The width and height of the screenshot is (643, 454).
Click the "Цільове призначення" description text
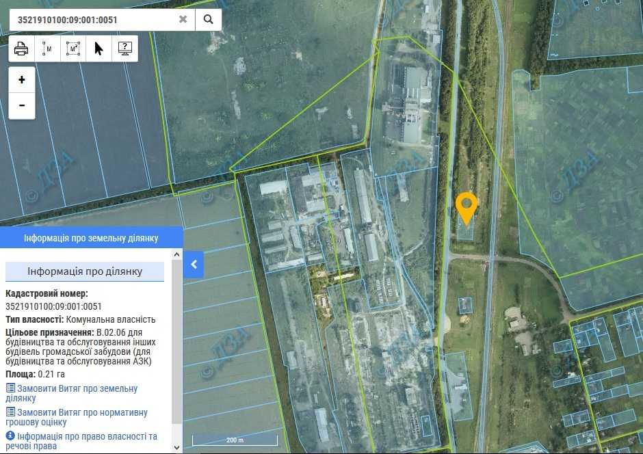click(x=81, y=347)
